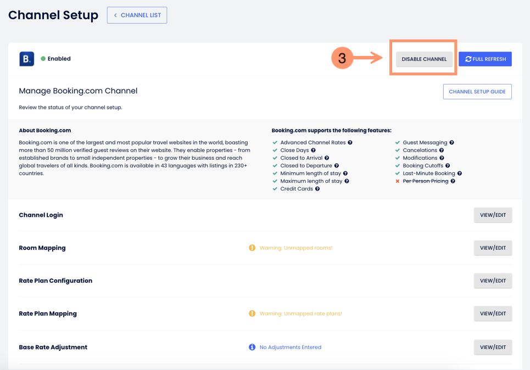
Task: Click help icon beside Credit Cards
Action: pos(317,189)
